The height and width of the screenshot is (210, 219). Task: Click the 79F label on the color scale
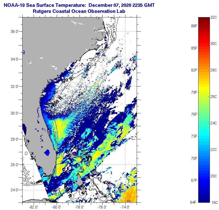coord(194,92)
